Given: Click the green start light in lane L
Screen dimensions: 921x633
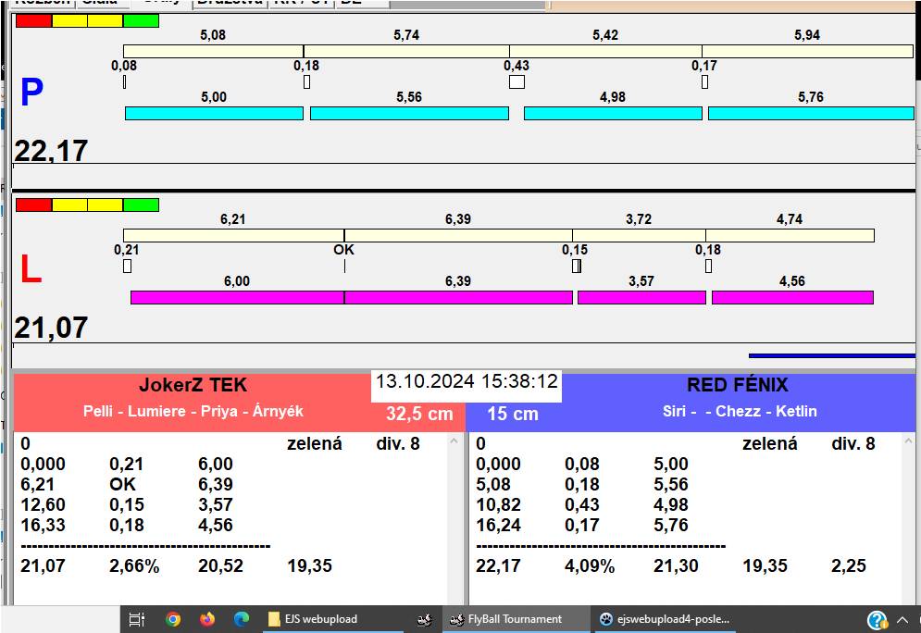Looking at the screenshot, I should tap(141, 205).
